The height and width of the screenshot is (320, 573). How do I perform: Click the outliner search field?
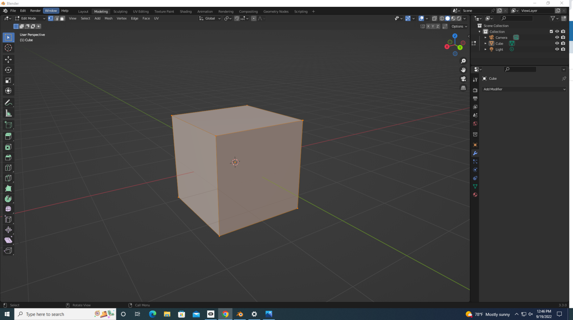[x=516, y=18]
